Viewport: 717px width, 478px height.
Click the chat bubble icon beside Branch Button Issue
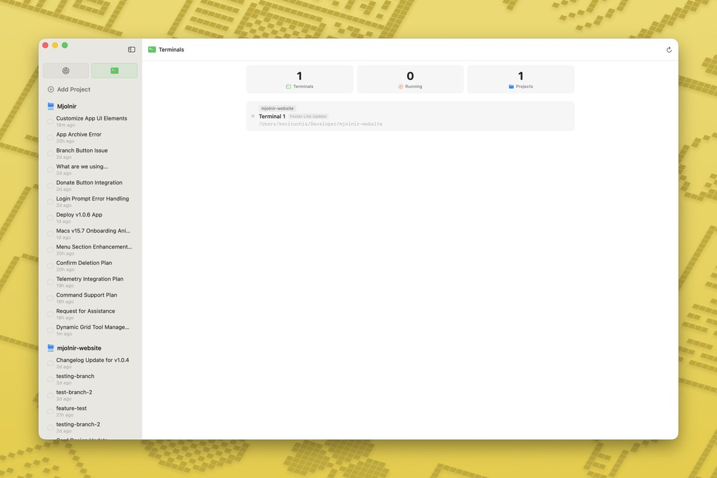coord(50,154)
